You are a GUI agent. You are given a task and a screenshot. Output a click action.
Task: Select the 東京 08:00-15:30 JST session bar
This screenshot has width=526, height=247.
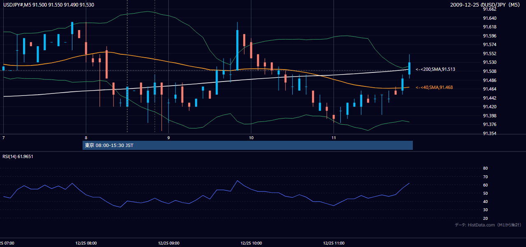pos(247,145)
